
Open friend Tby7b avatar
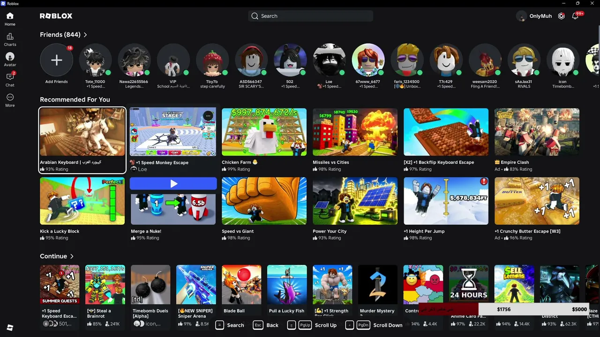tap(212, 60)
